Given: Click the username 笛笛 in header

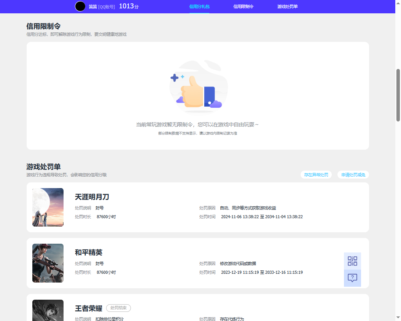Looking at the screenshot, I should [x=92, y=7].
